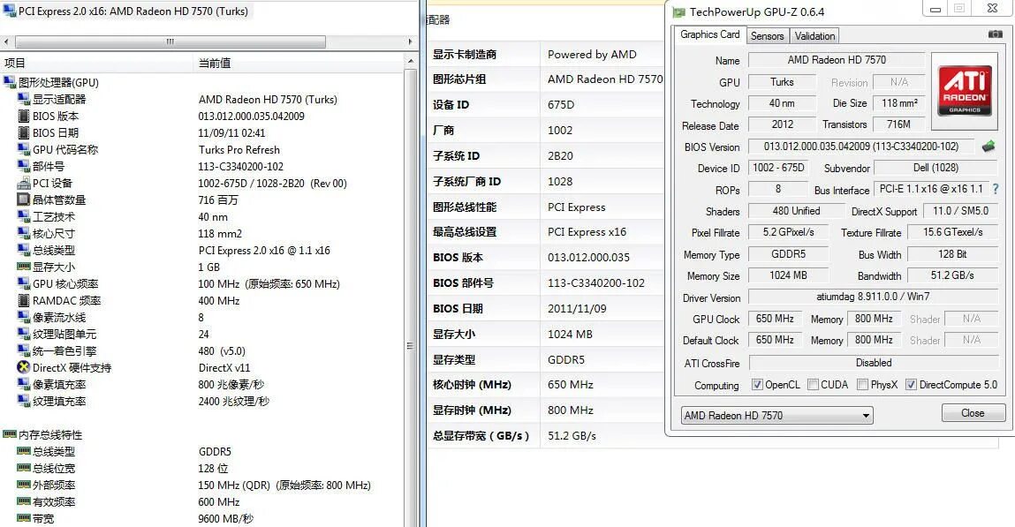This screenshot has width=1015, height=527.
Task: Click the 项目 column header
Action: [97, 63]
